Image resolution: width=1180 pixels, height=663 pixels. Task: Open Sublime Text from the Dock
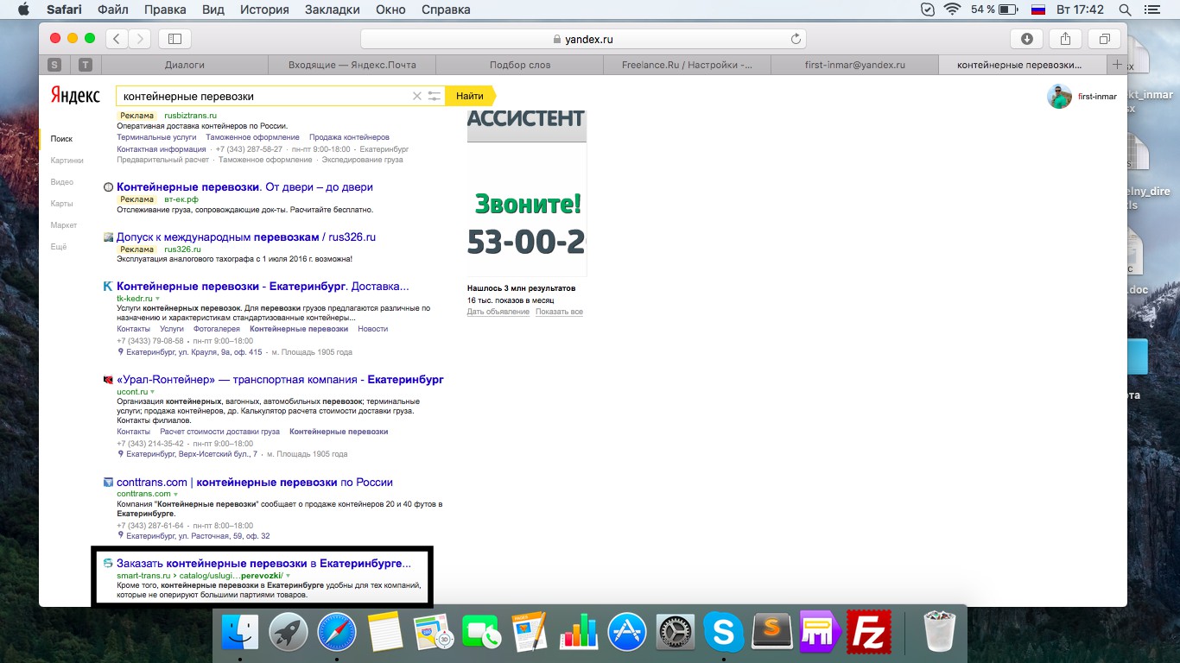click(x=771, y=632)
